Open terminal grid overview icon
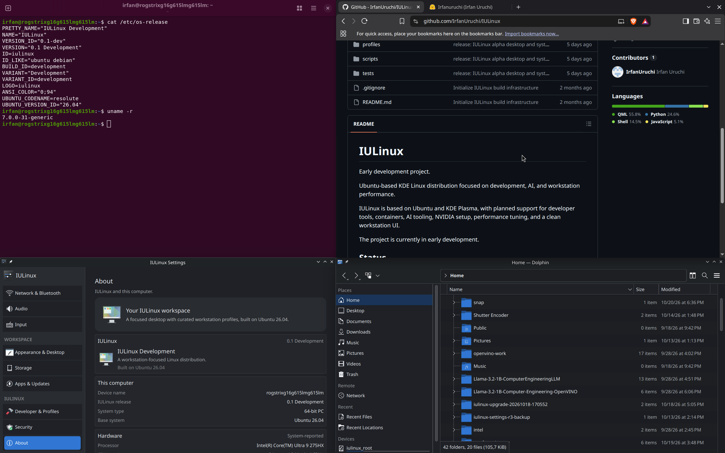This screenshot has height=453, width=725. (x=299, y=8)
